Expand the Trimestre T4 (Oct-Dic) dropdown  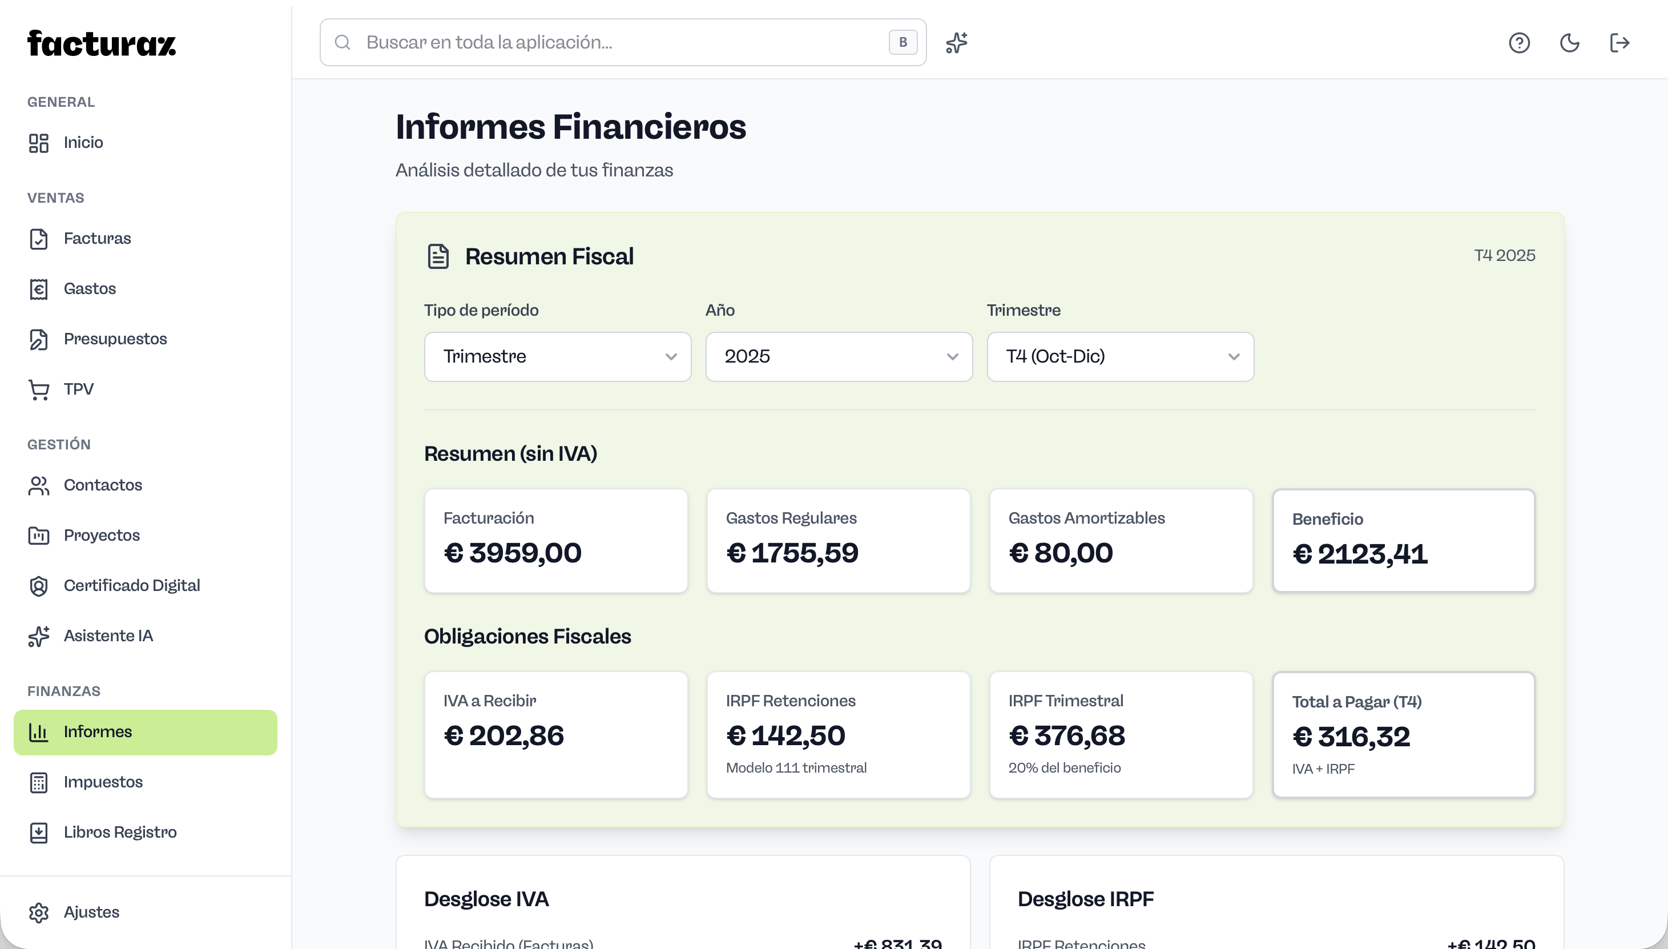(x=1120, y=356)
